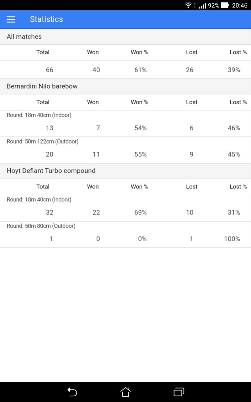Tap the 20:46 clock in status bar
This screenshot has width=251, height=402.
(x=240, y=5)
